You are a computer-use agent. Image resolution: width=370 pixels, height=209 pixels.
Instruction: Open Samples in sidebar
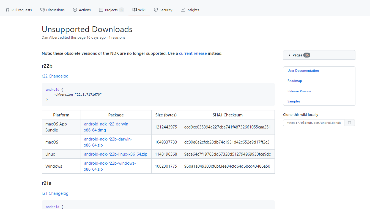click(x=294, y=101)
